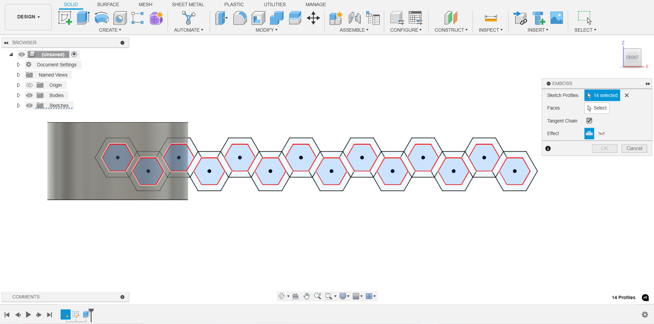The width and height of the screenshot is (654, 324).
Task: Switch to the SHEET METAL tab
Action: (188, 4)
